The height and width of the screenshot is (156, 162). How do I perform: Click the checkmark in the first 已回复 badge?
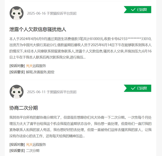(x=133, y=10)
